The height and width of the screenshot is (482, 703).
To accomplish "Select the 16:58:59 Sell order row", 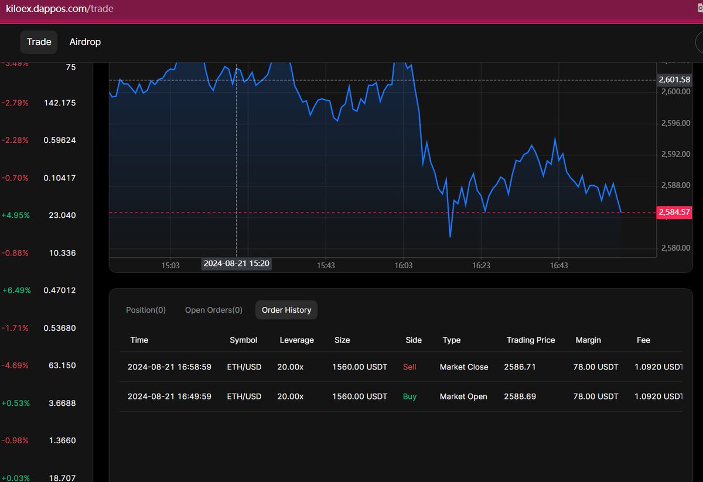I will click(x=401, y=367).
